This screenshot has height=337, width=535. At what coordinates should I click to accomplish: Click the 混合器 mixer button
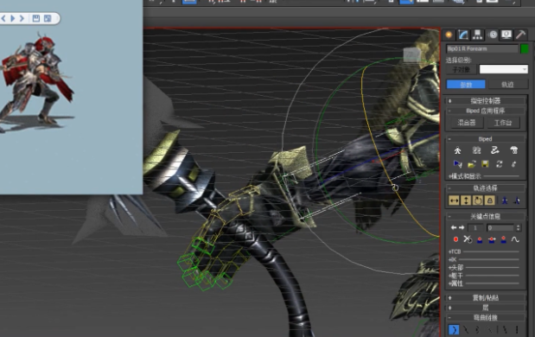click(466, 123)
